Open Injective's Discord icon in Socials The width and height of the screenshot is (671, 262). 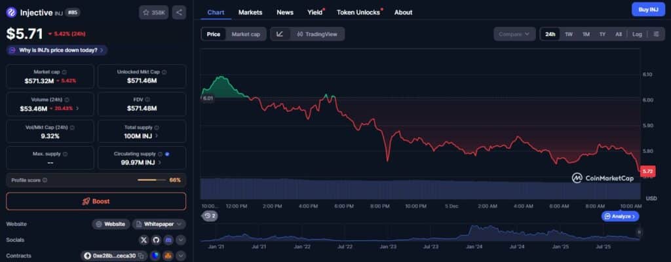click(168, 240)
